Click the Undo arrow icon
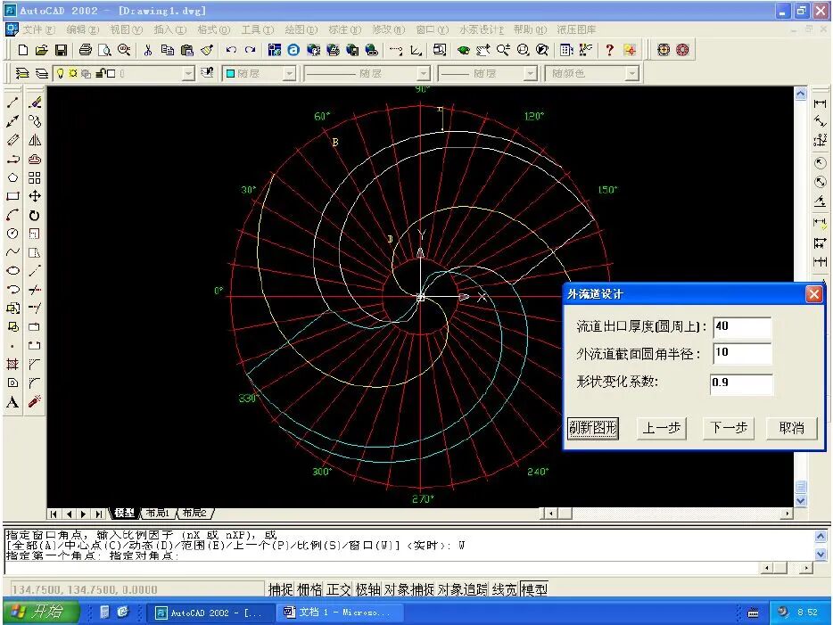The width and height of the screenshot is (833, 625). click(231, 50)
